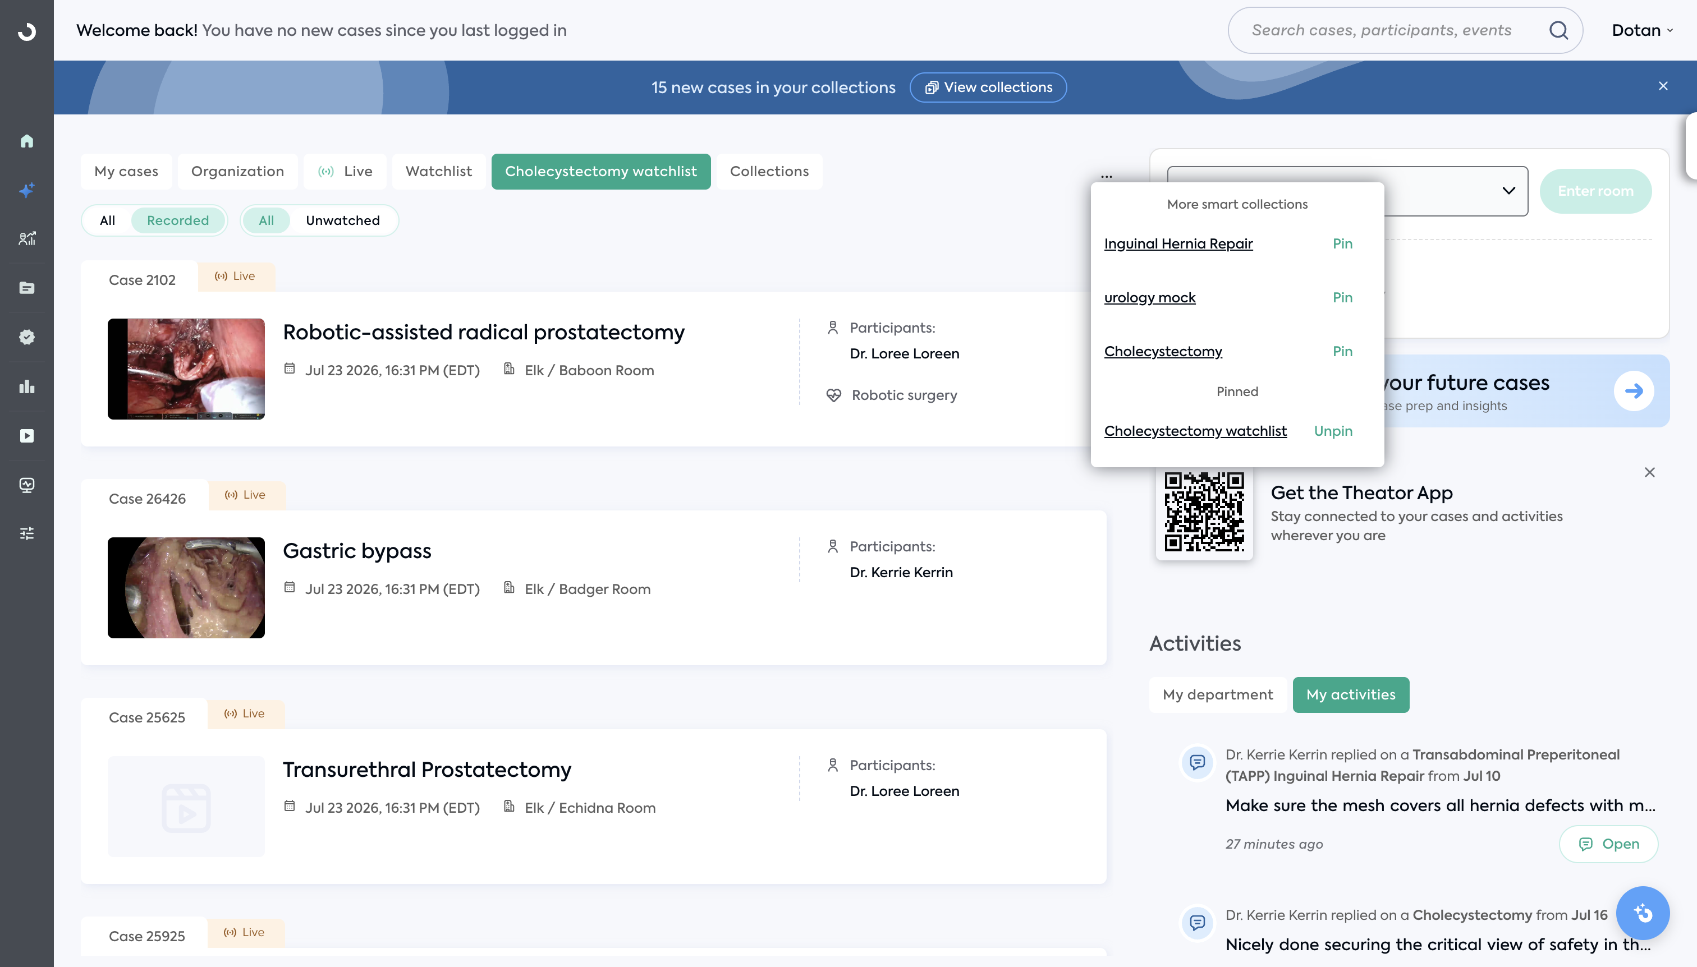Image resolution: width=1697 pixels, height=967 pixels.
Task: Open the Gastric bypass case title
Action: (x=357, y=551)
